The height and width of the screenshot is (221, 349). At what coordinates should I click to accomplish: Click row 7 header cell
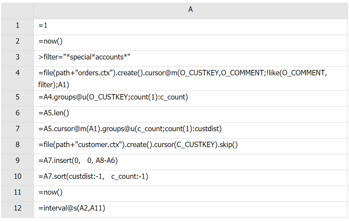[x=18, y=129]
